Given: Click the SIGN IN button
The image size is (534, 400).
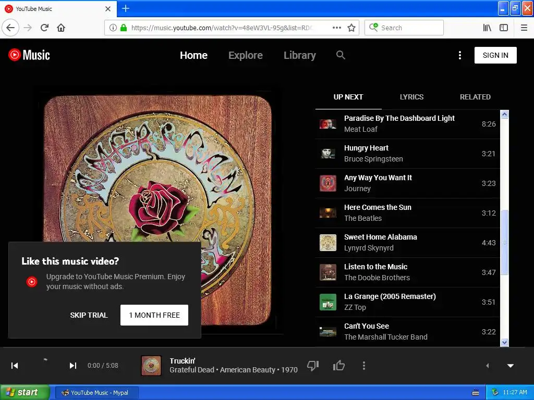Looking at the screenshot, I should [x=495, y=55].
